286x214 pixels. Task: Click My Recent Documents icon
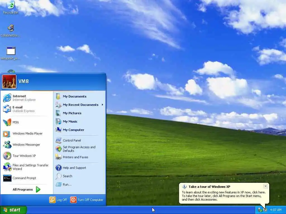pos(58,105)
